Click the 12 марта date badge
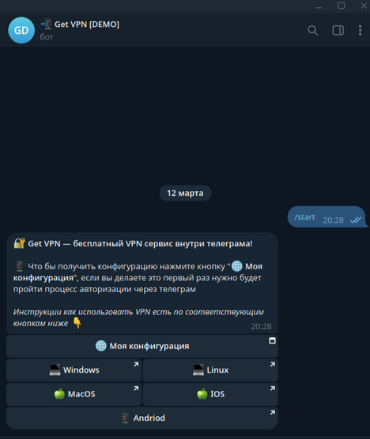This screenshot has height=439, width=370. [x=185, y=193]
